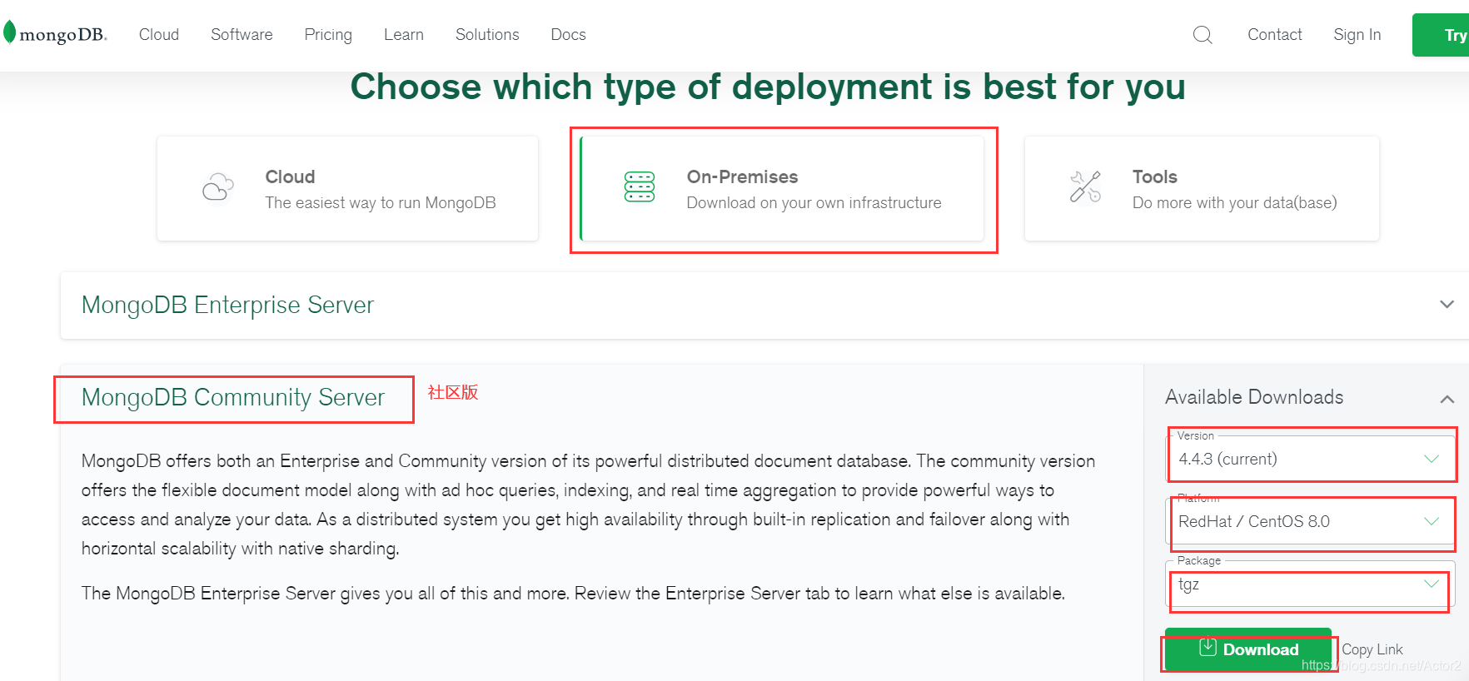Select the Cloud deployment card
The width and height of the screenshot is (1469, 681).
tap(347, 189)
